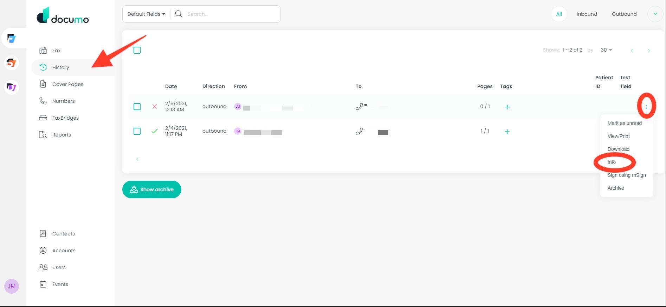Check the box for the 2/5/2021 fax
Viewport: 666px width, 307px height.
(137, 107)
